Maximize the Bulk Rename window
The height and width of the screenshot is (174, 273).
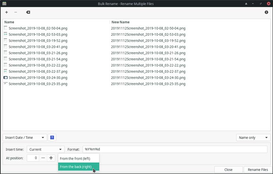pos(261,4)
